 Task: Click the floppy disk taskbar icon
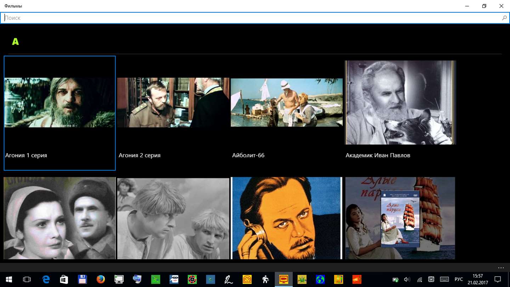(83, 280)
